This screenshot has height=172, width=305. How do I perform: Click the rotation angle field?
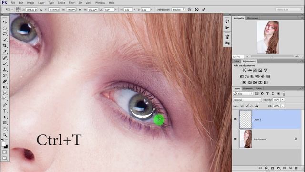coord(109,10)
